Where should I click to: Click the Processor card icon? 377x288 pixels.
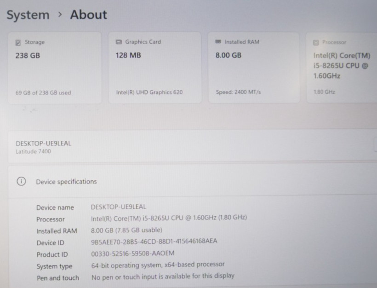[316, 43]
